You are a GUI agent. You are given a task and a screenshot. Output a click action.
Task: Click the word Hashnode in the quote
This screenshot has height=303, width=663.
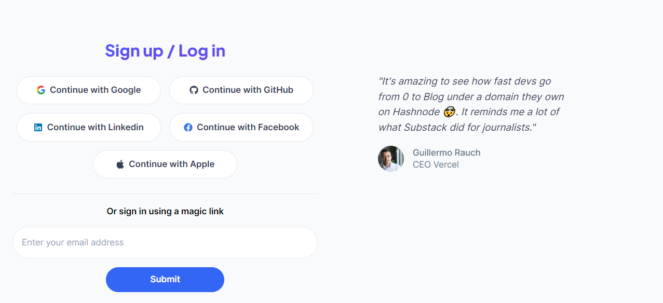point(416,112)
